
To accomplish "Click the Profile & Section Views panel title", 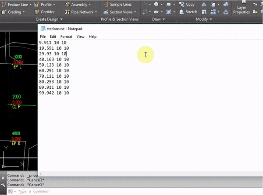I will coord(120,19).
